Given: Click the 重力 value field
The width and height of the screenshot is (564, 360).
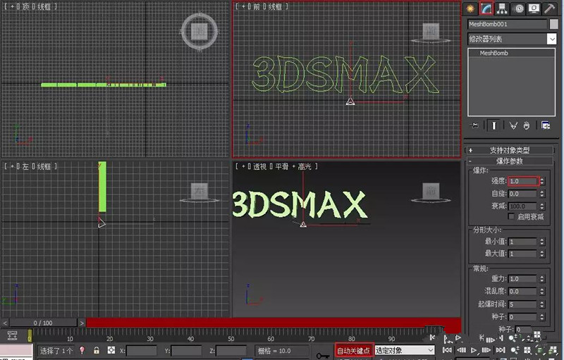Looking at the screenshot, I should pyautogui.click(x=523, y=279).
